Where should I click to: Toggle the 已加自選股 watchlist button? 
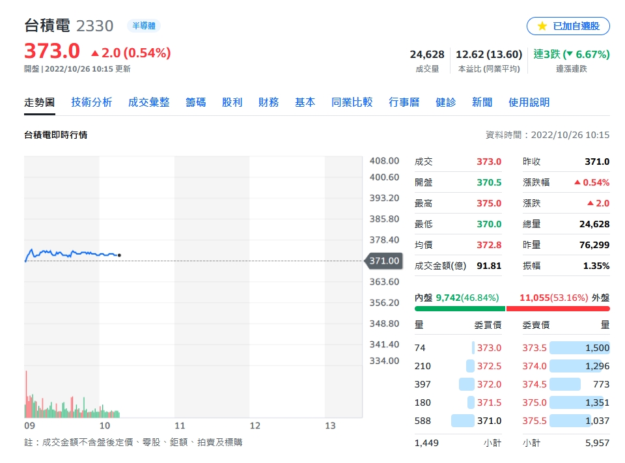click(568, 26)
